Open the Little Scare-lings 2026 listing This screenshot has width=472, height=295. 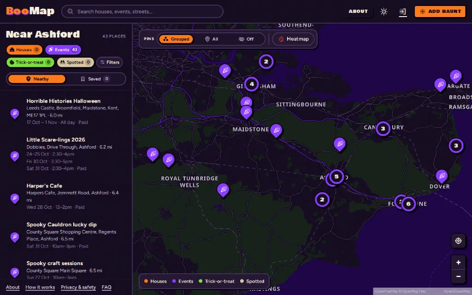[66, 154]
